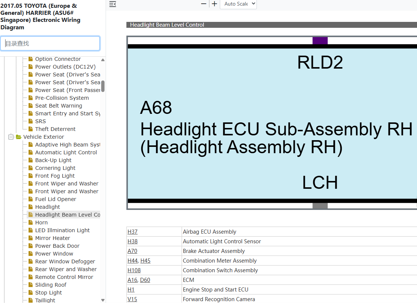Click the SRS page icon

pyautogui.click(x=31, y=121)
